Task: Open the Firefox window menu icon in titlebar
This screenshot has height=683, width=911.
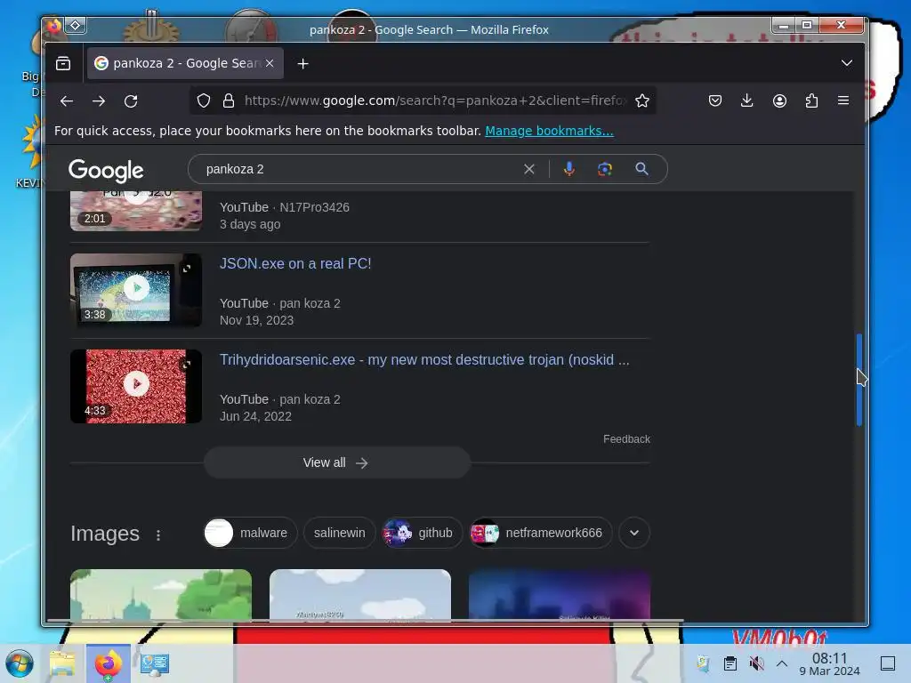Action: click(x=54, y=26)
